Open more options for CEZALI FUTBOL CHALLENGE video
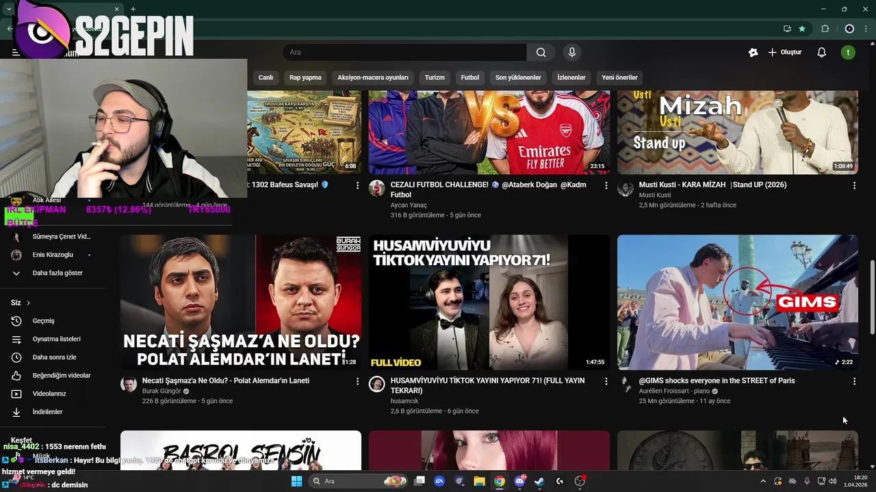 pos(606,185)
